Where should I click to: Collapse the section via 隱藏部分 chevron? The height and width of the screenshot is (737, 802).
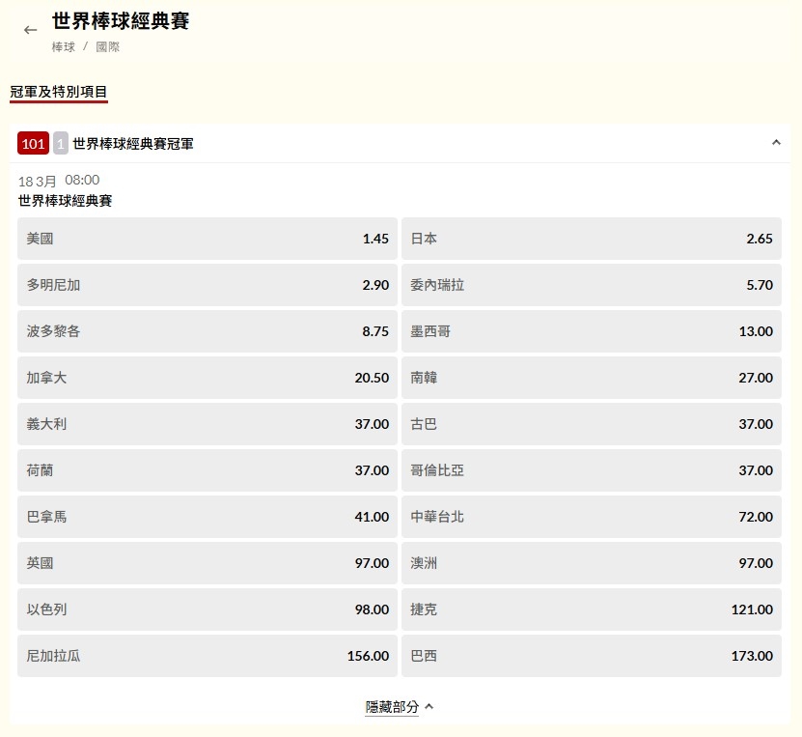[430, 706]
